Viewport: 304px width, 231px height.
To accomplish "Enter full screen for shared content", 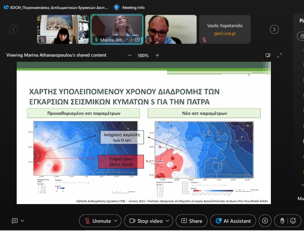I will pyautogui.click(x=279, y=55).
